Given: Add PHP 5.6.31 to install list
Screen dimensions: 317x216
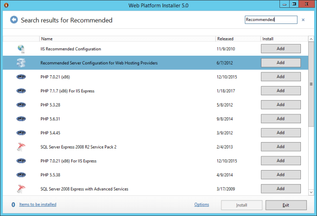Looking at the screenshot, I should (280, 119).
